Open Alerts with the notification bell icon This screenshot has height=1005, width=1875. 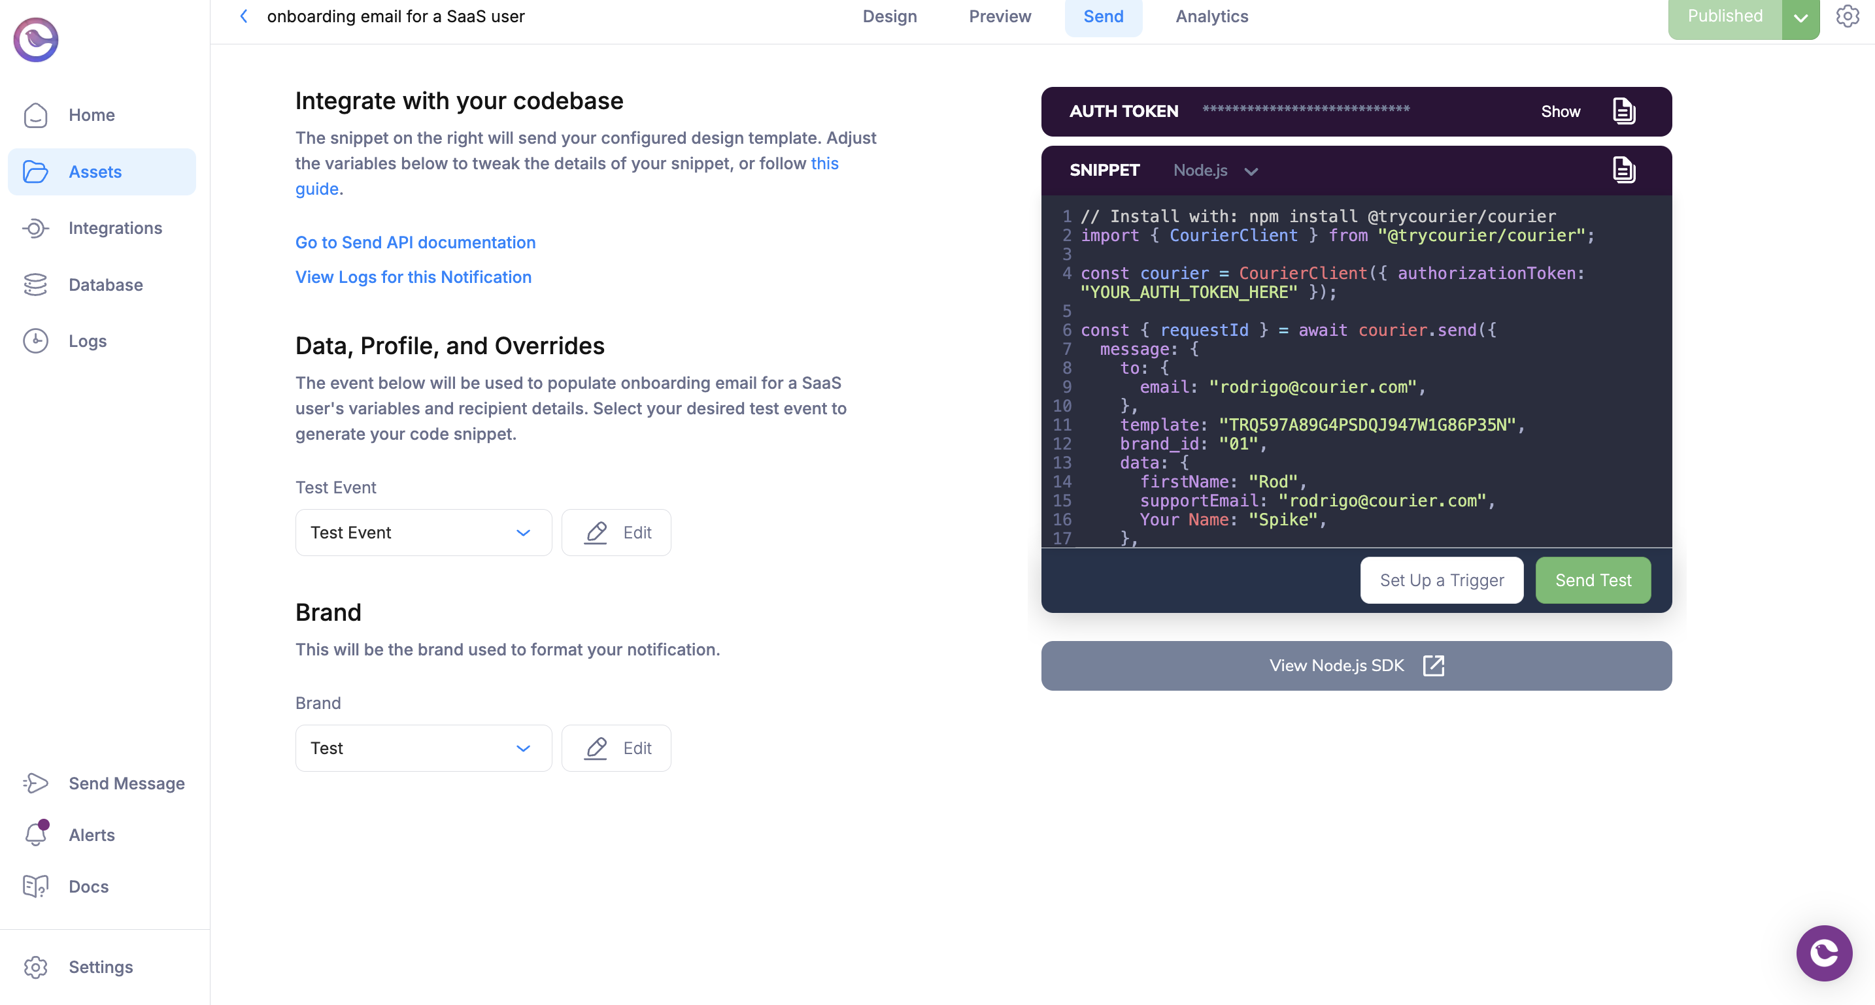(x=36, y=834)
